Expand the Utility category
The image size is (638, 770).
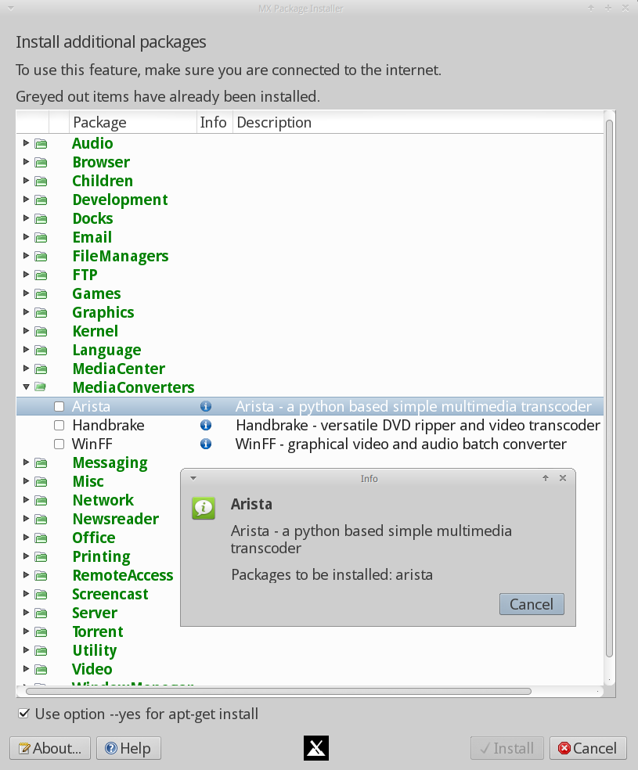click(x=26, y=650)
